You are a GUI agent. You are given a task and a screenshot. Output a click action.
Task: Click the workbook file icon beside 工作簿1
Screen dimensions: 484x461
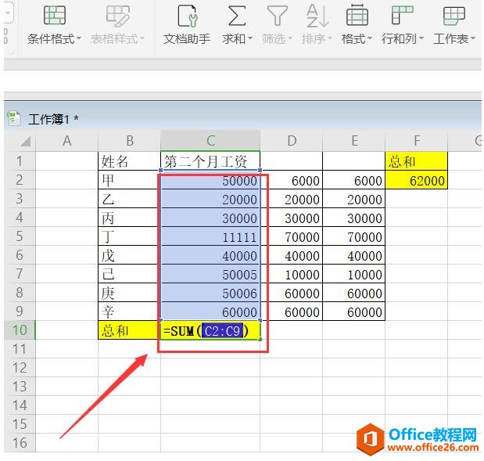[13, 118]
